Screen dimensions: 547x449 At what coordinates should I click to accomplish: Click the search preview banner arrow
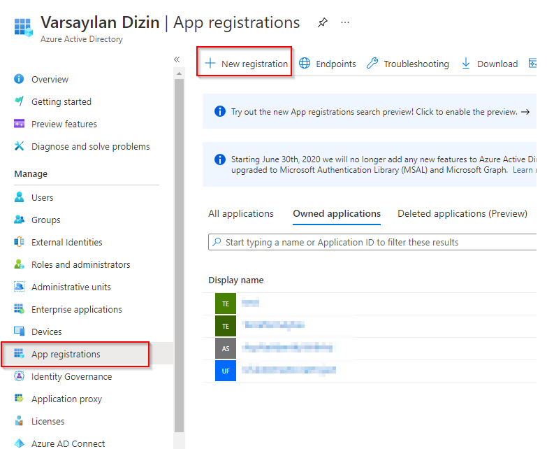[525, 112]
